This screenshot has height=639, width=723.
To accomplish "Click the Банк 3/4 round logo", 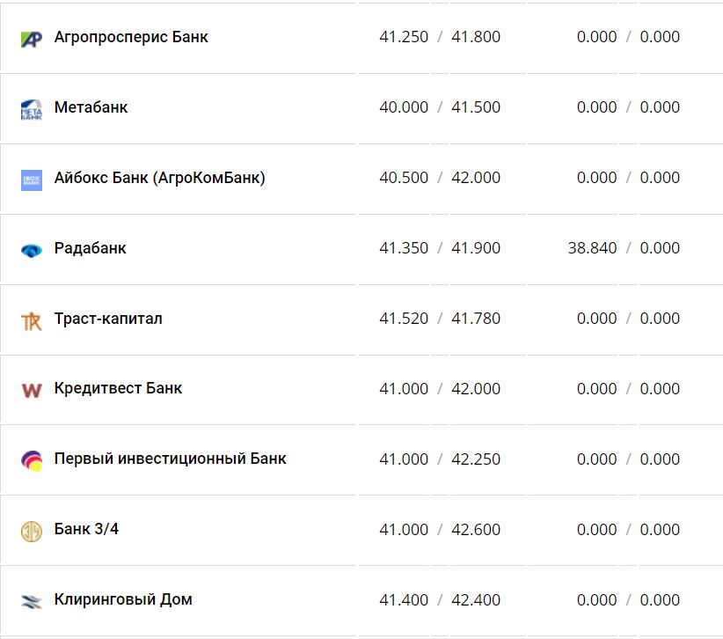I will [x=32, y=531].
